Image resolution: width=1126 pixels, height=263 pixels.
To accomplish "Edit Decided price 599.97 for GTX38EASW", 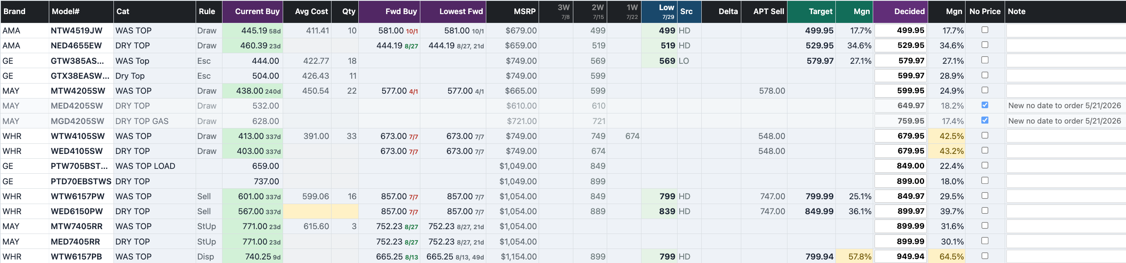I will tap(900, 76).
